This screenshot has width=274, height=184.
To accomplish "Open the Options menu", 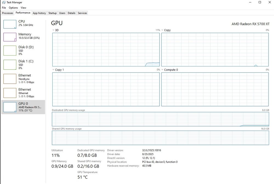I will coord(13,8).
